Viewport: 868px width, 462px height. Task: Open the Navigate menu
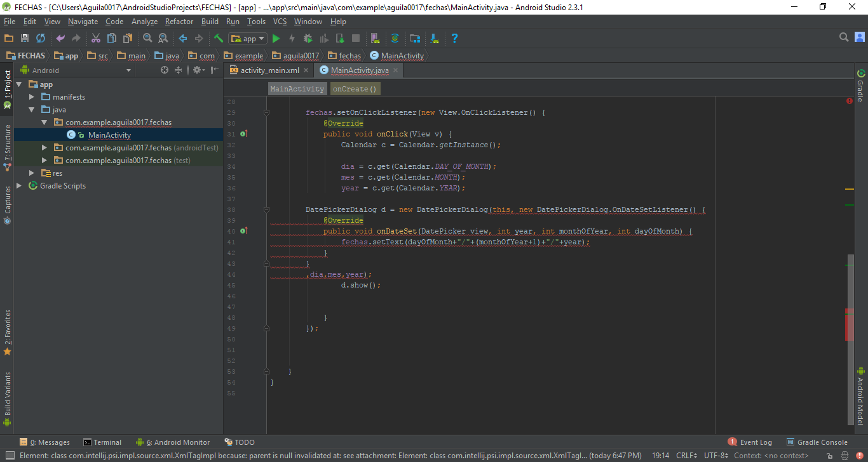(x=83, y=22)
